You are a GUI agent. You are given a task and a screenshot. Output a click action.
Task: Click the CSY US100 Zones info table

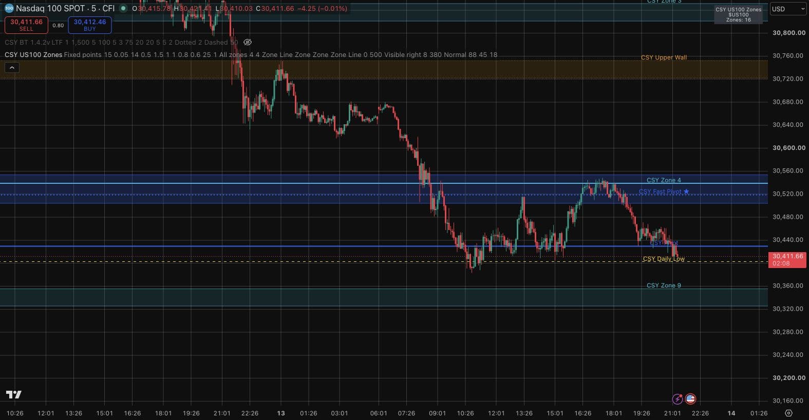pos(738,14)
